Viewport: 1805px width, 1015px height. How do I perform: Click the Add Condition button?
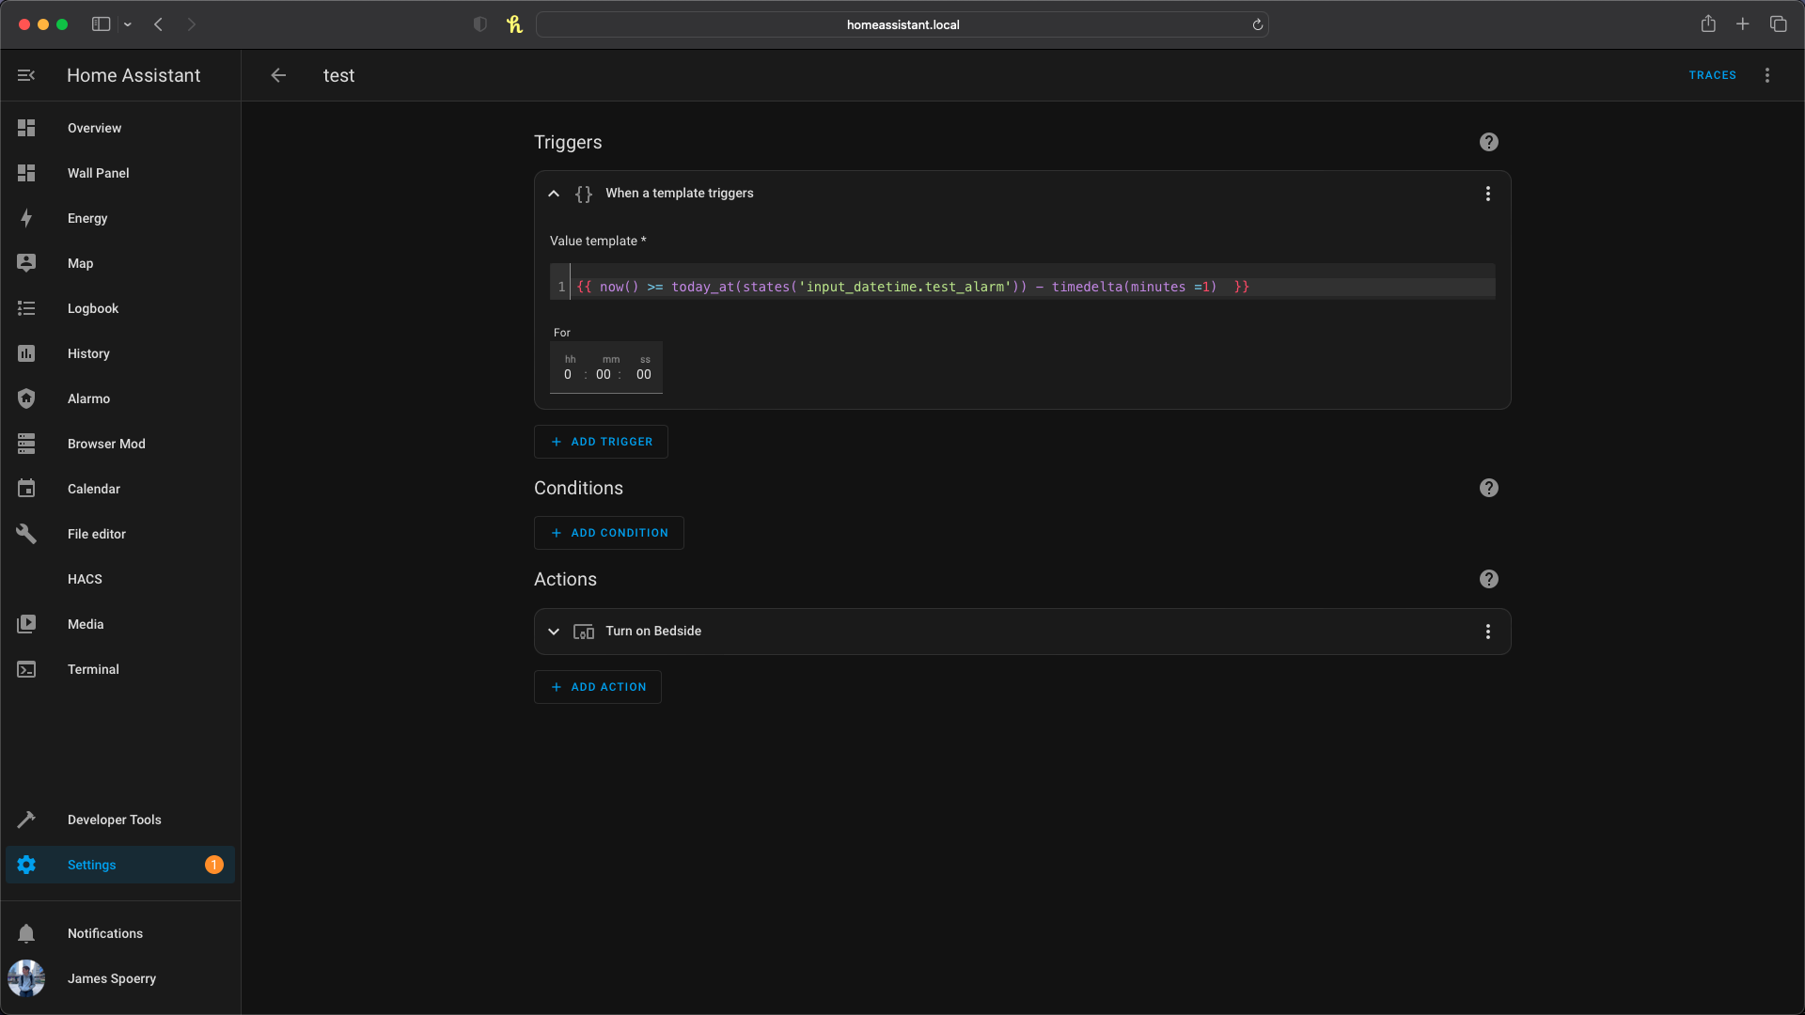pos(608,533)
